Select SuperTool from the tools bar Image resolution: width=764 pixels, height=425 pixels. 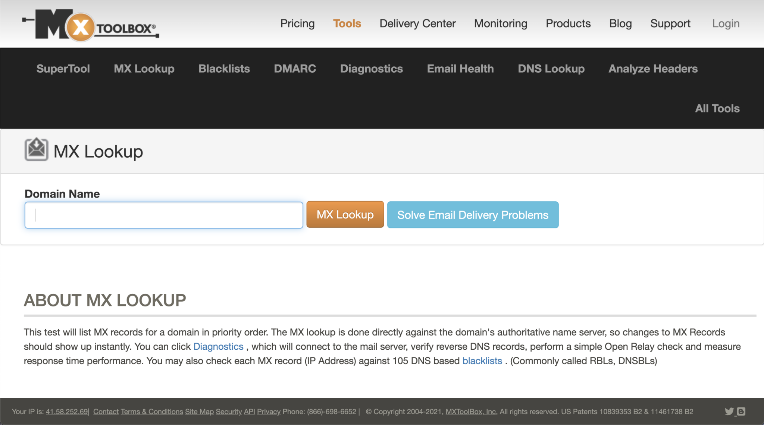point(63,69)
